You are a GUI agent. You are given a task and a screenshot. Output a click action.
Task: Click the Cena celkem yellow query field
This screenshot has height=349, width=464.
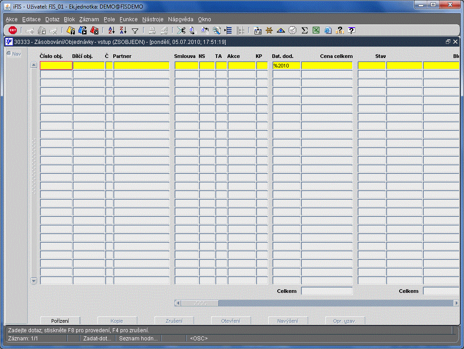click(x=327, y=65)
